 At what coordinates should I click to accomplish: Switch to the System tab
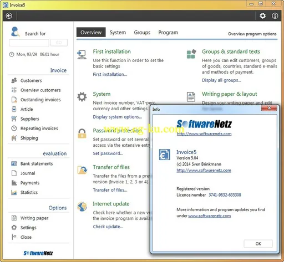tap(118, 33)
